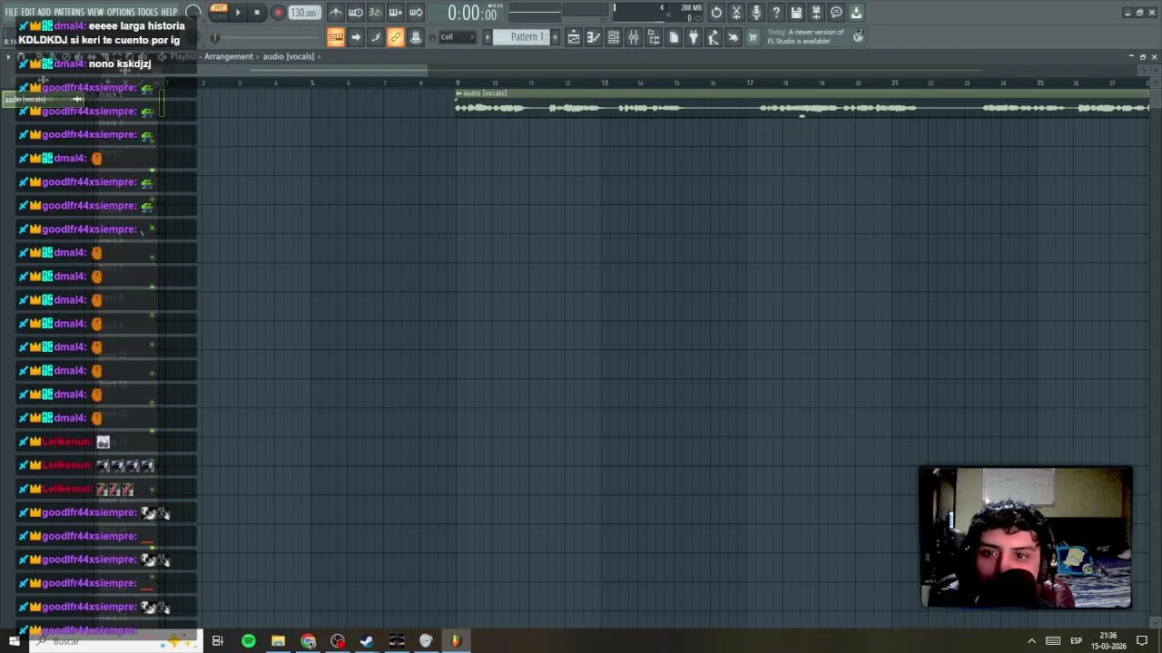The image size is (1162, 653).
Task: Open the FILE menu
Action: tap(11, 12)
